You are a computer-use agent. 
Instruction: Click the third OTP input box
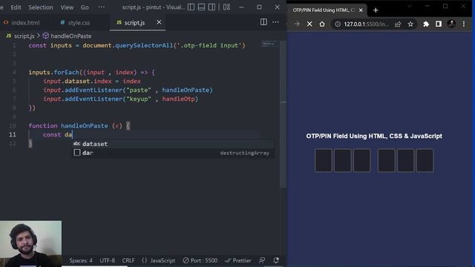361,160
